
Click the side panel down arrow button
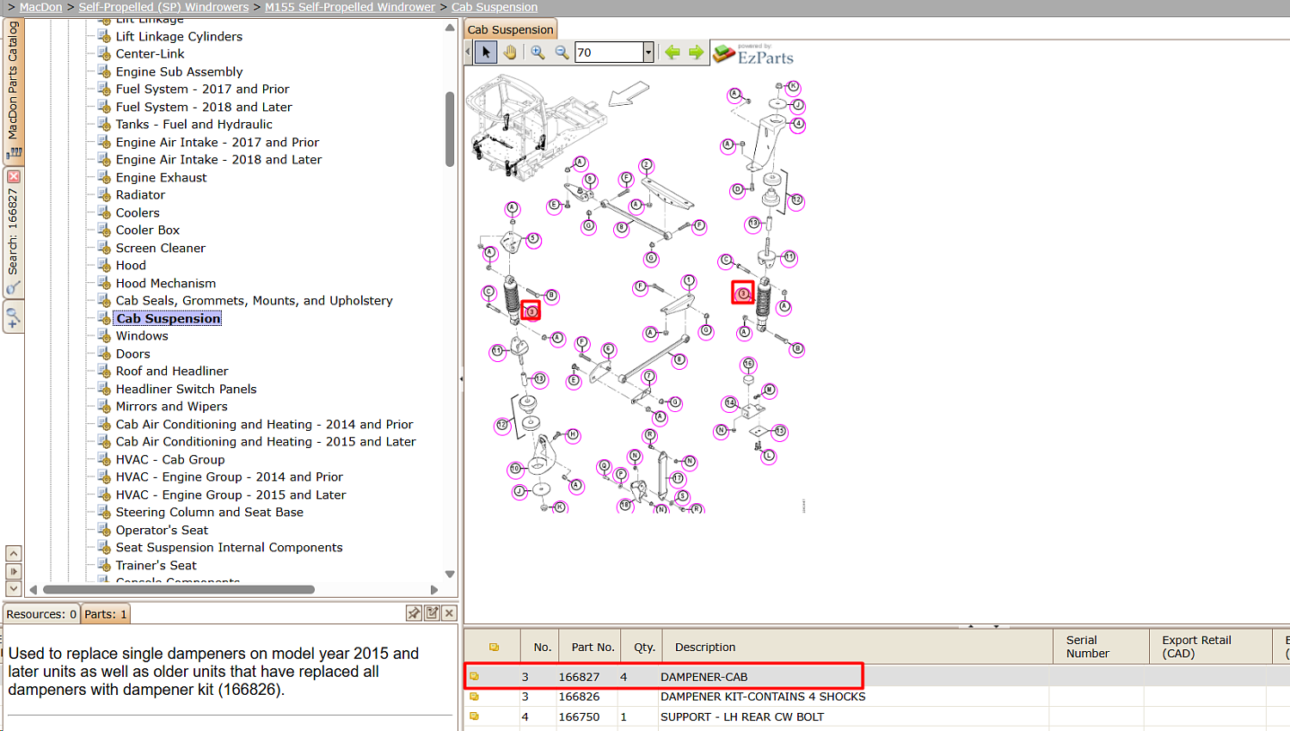coord(13,588)
